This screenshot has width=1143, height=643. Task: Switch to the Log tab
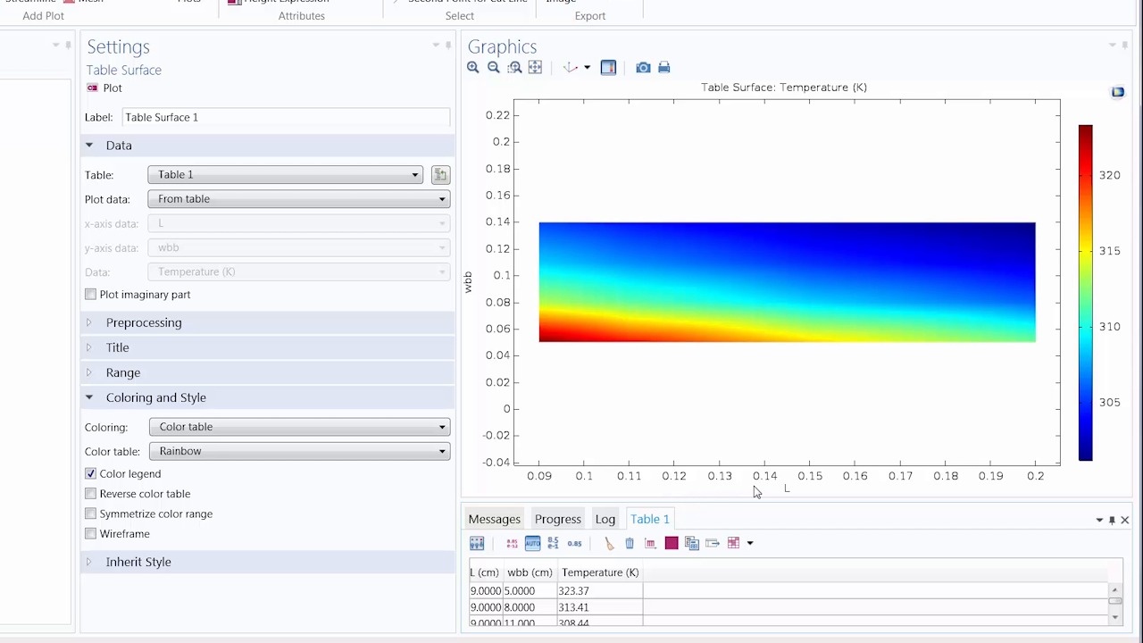(605, 520)
